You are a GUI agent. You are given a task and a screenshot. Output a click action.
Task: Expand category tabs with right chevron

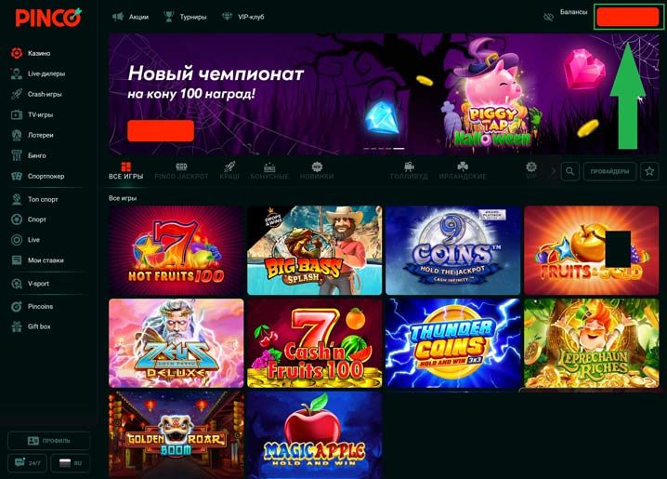click(x=553, y=171)
